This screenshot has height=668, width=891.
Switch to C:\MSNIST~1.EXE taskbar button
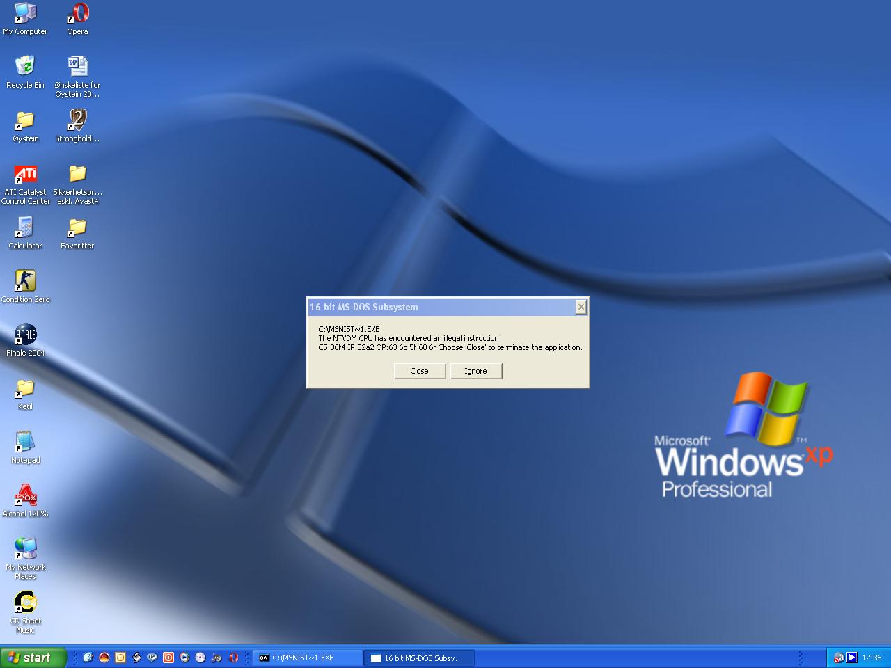[x=307, y=658]
